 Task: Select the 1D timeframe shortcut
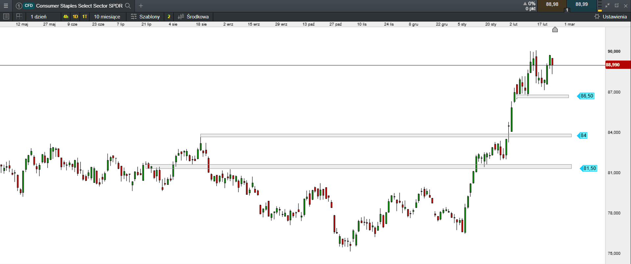coord(75,16)
